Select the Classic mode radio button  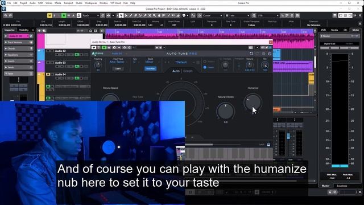click(x=205, y=67)
